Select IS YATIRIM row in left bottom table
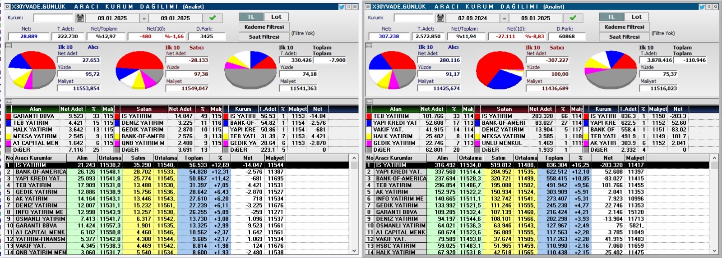The height and width of the screenshot is (258, 722). tap(177, 165)
